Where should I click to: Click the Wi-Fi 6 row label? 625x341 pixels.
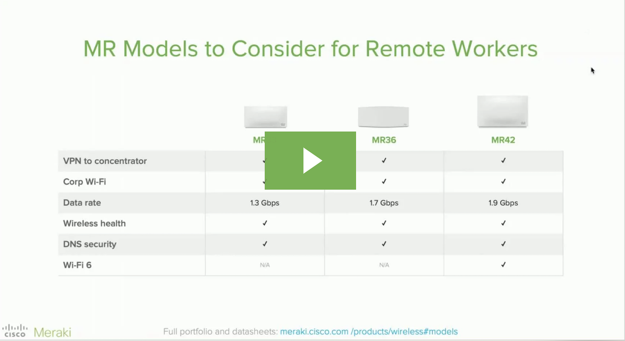(x=77, y=265)
